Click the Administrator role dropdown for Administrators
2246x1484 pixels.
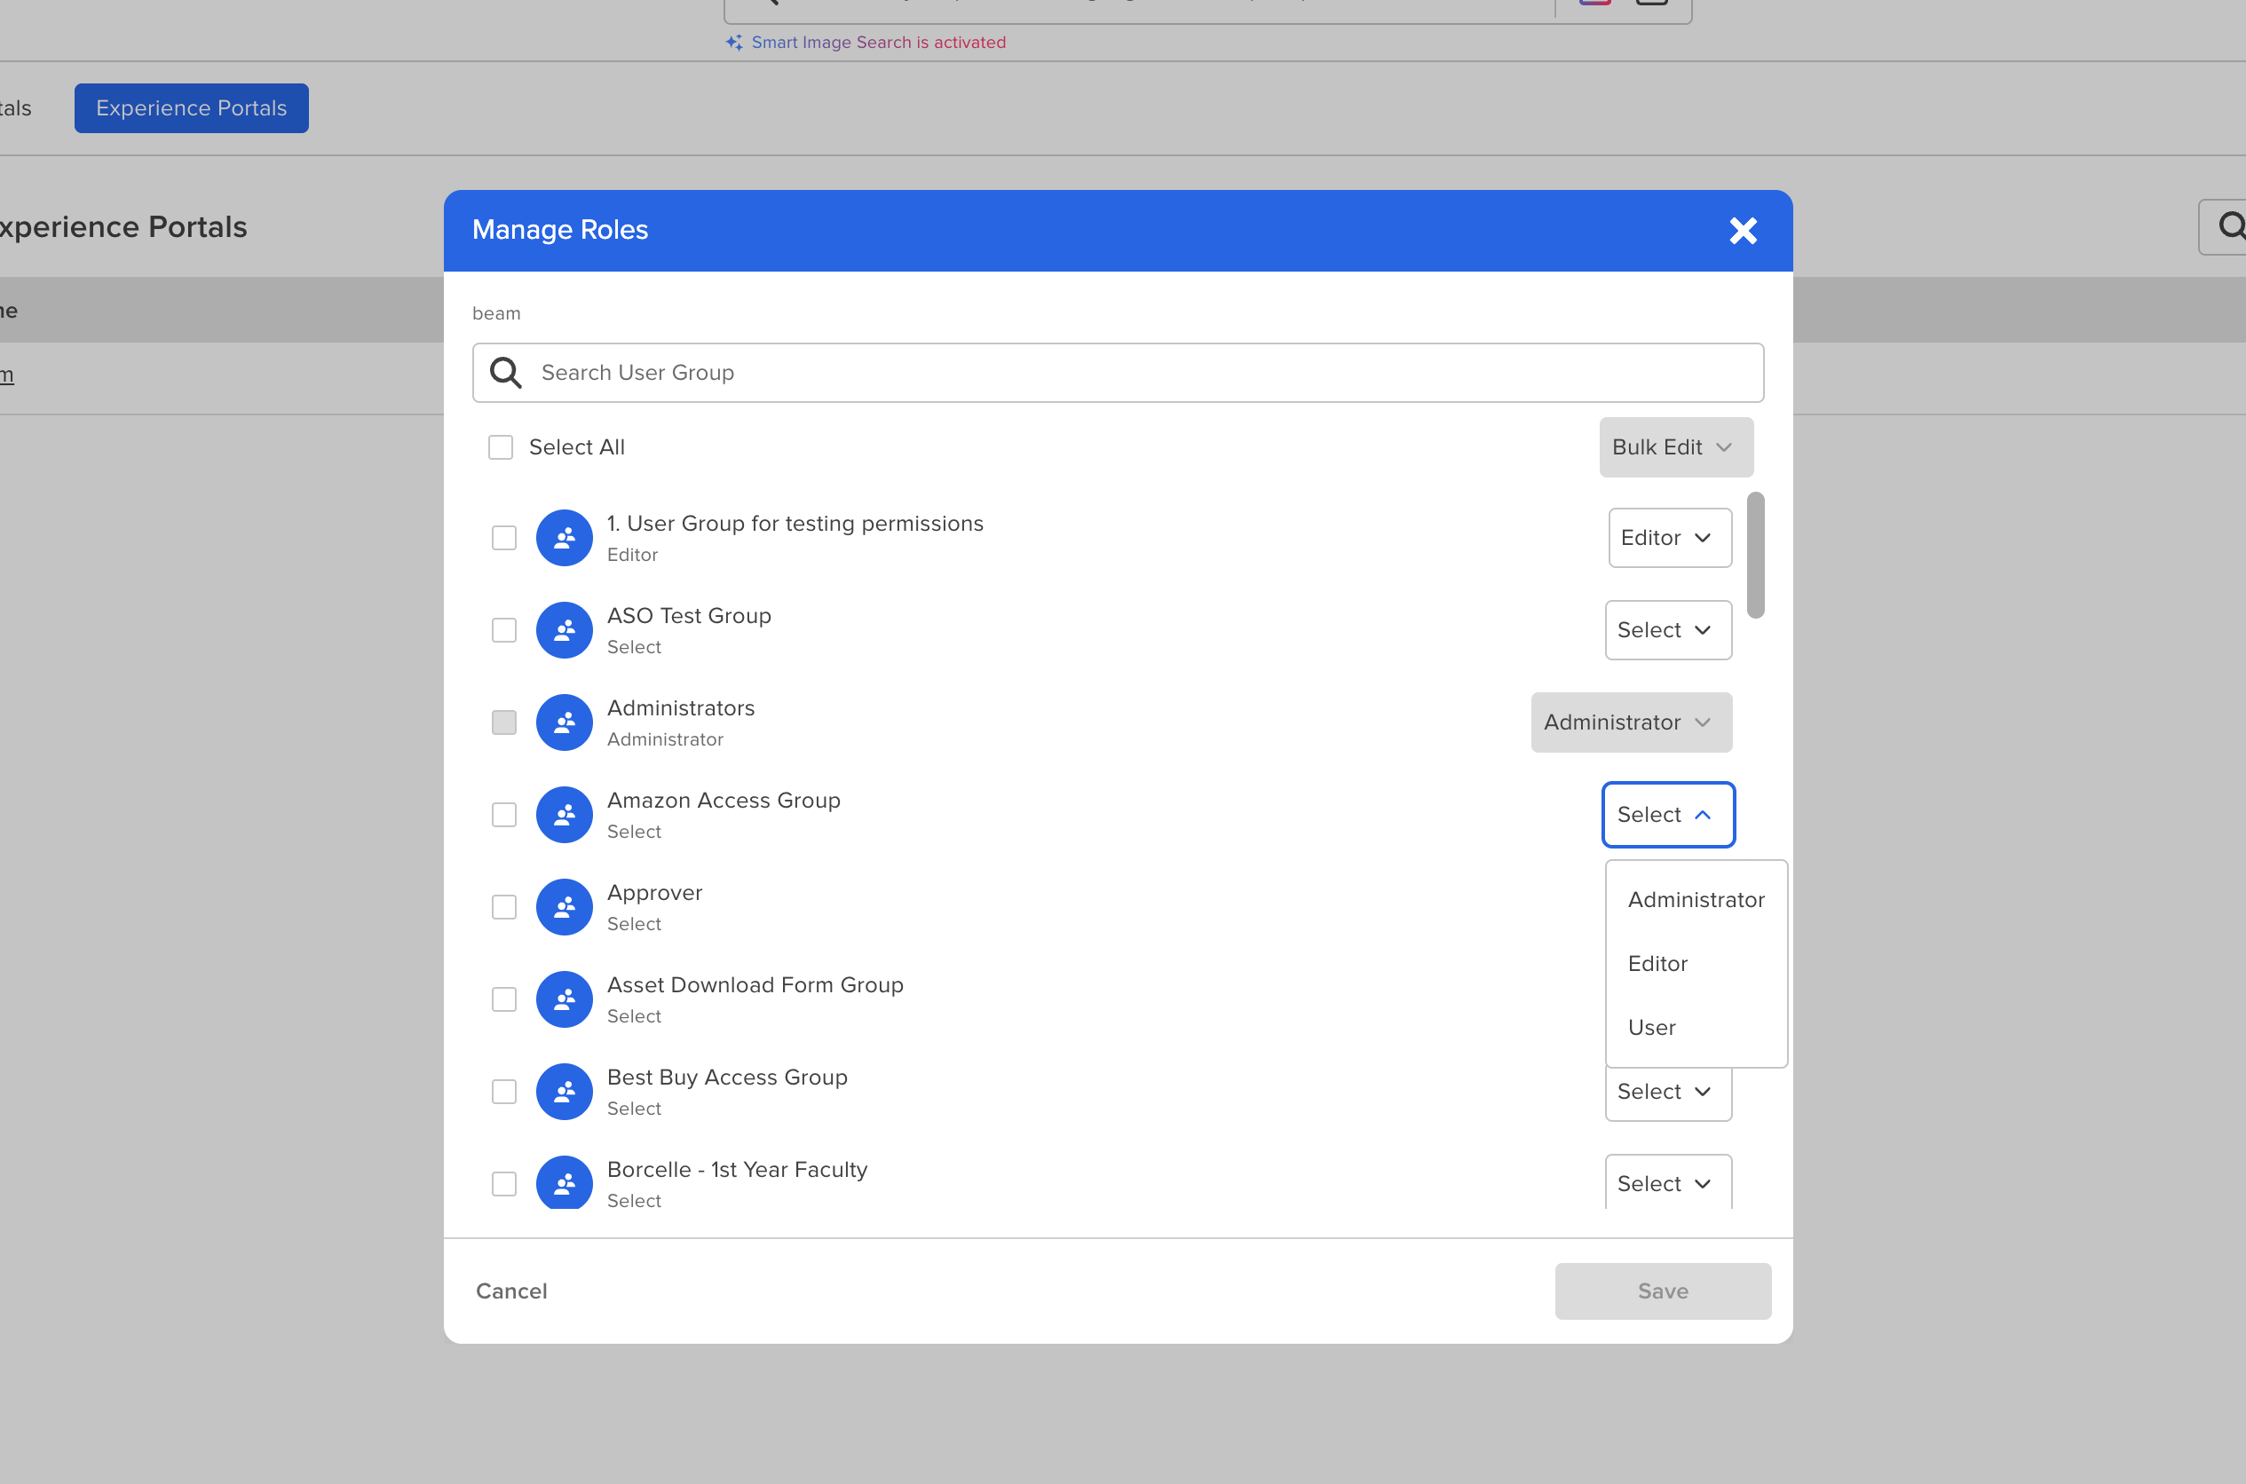click(x=1631, y=723)
